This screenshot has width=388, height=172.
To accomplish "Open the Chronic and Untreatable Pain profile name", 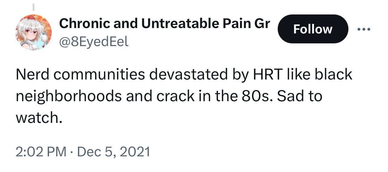I will pyautogui.click(x=164, y=23).
